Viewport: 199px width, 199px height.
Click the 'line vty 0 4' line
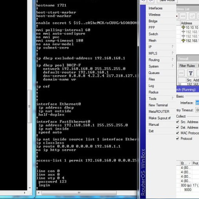click(50, 178)
